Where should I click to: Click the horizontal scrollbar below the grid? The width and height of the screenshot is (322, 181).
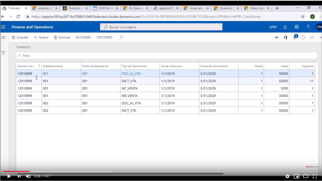(120, 174)
